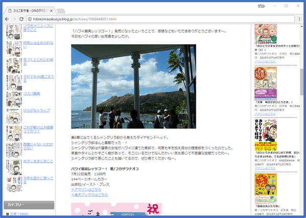Open the Chrome three-dot menu

[x=299, y=19]
